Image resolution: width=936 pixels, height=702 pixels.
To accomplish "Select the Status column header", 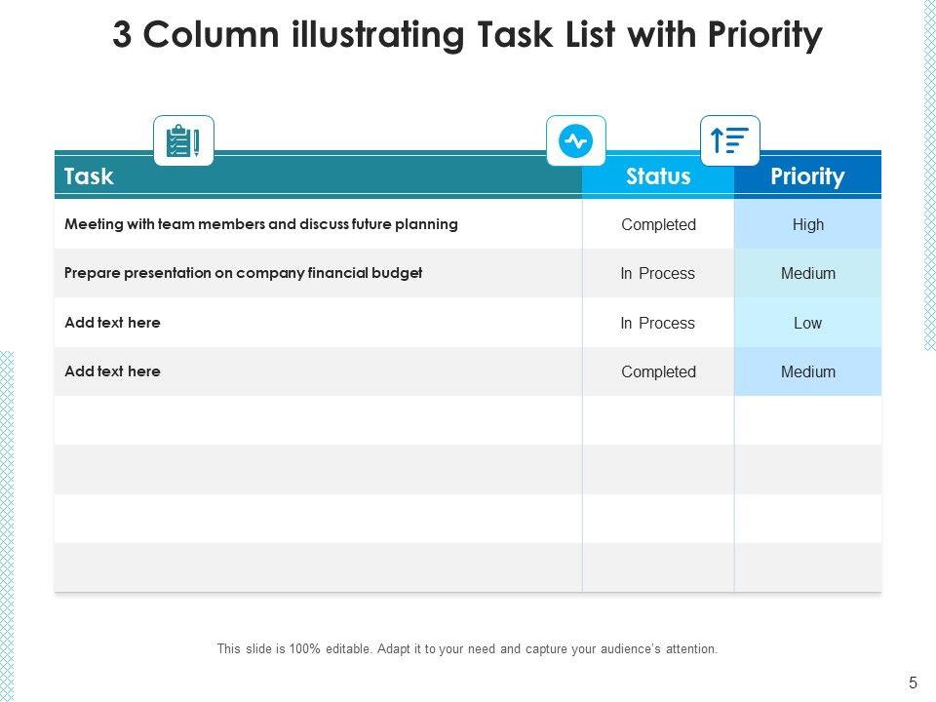I will [x=658, y=176].
